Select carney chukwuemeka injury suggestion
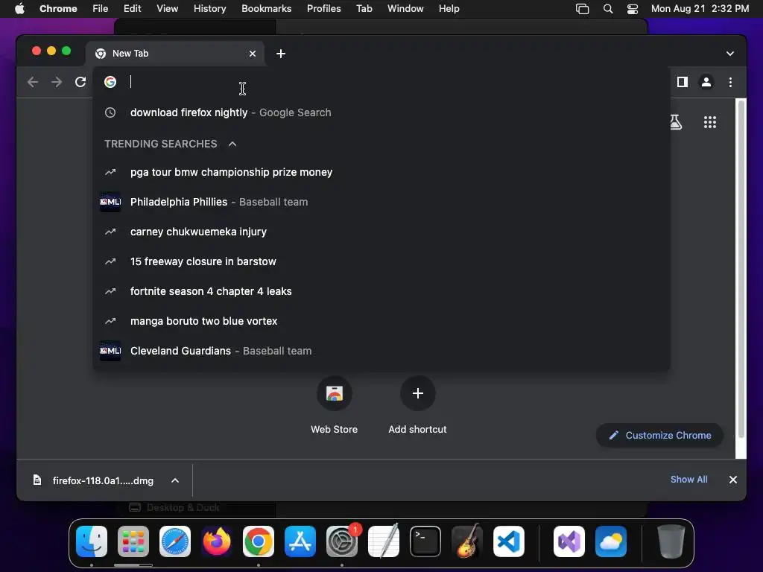This screenshot has height=572, width=763. pos(381,232)
